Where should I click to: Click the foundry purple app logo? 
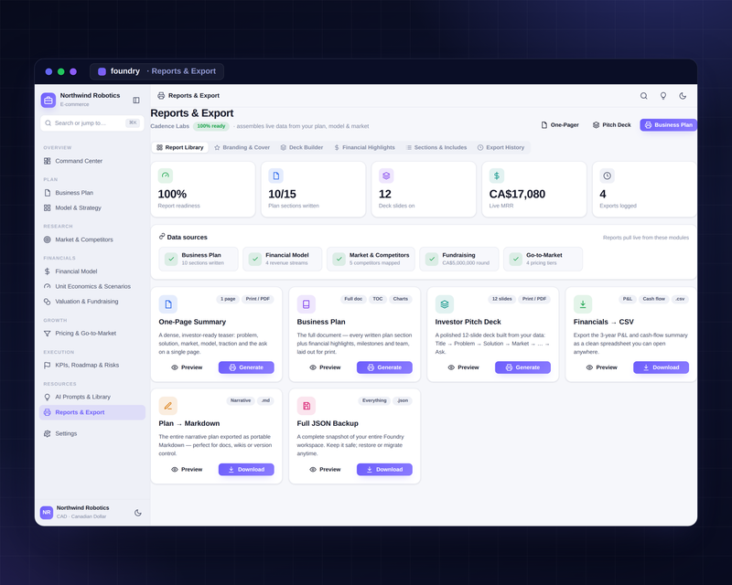(102, 71)
